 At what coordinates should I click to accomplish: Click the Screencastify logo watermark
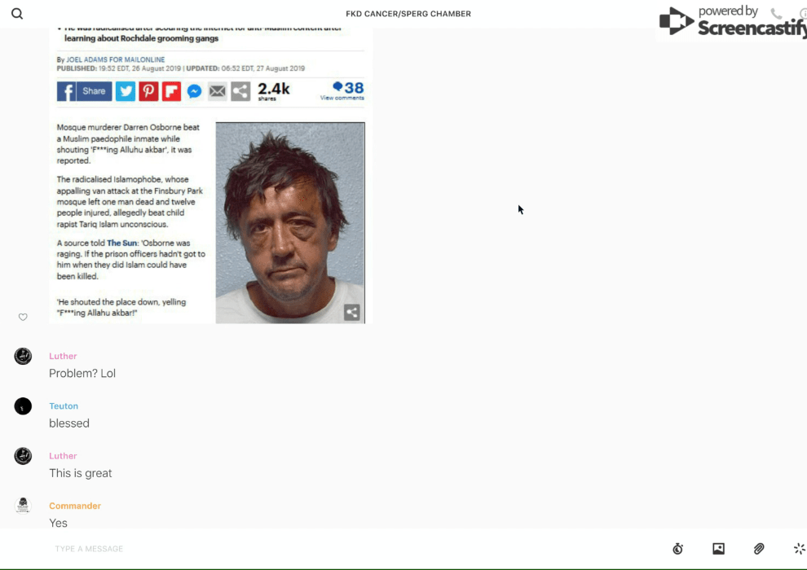click(x=731, y=22)
